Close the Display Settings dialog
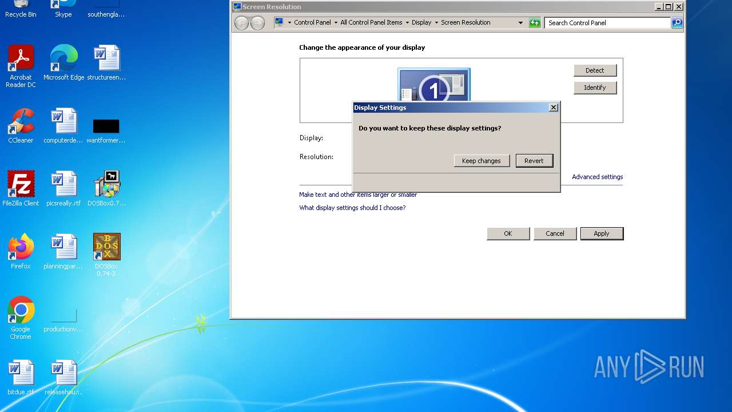Screen dimensions: 732x412 click(x=553, y=108)
